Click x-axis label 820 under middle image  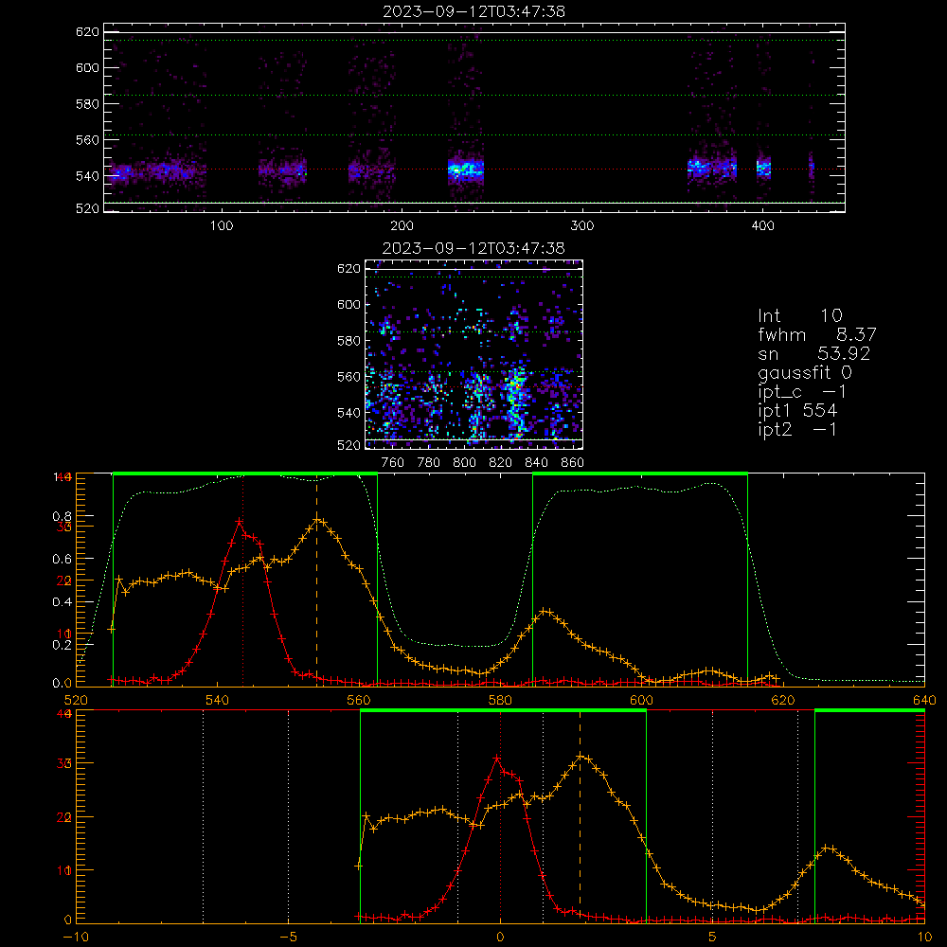(501, 463)
